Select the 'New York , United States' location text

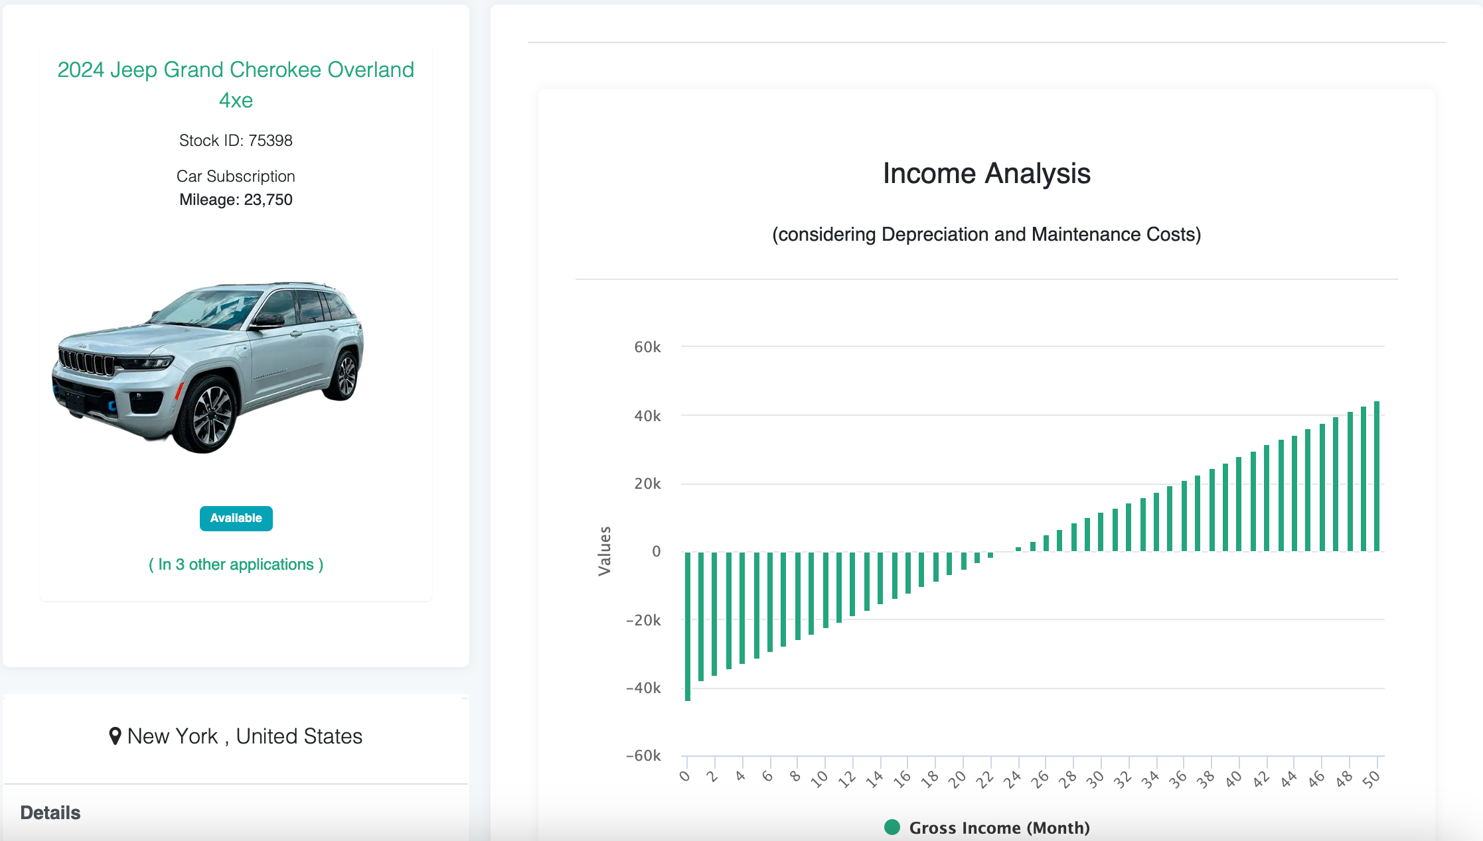click(245, 736)
